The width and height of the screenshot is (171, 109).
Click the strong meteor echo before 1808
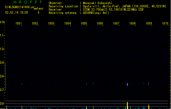(127, 84)
